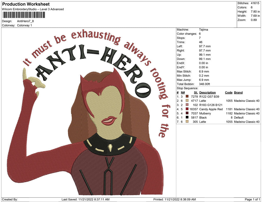
Task: Click the Candy Apple Red color swatch
Action: click(x=187, y=109)
